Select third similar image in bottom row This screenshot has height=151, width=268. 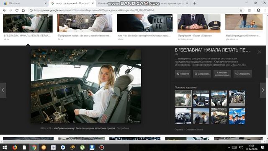(219, 116)
